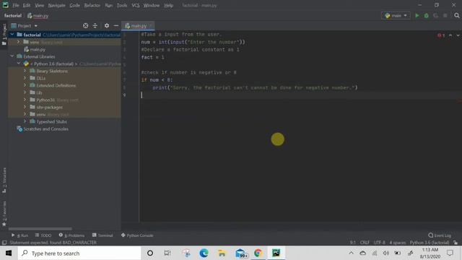Image resolution: width=462 pixels, height=260 pixels.
Task: Open the Structure tool window
Action: tap(4, 181)
